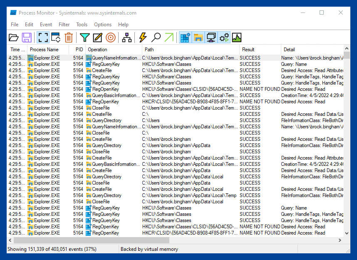This screenshot has width=357, height=260.
Task: Click the green Jump To arrow icon
Action: [x=169, y=37]
